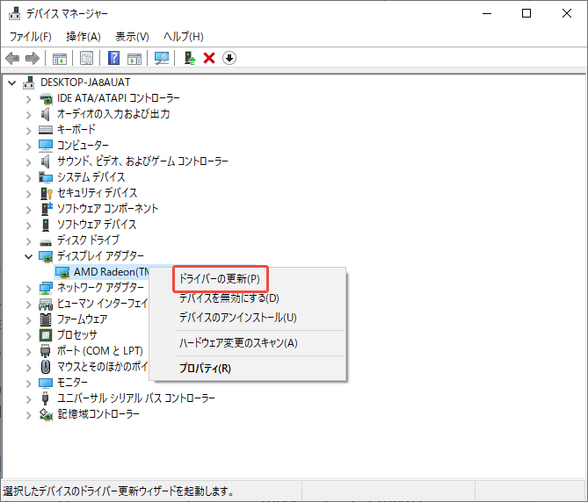Click the firmware category icon
The image size is (588, 502).
tap(46, 319)
